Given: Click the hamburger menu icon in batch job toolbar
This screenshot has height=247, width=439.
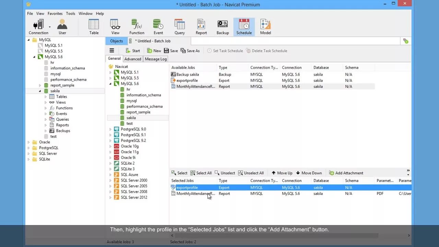Looking at the screenshot, I should pos(112,50).
